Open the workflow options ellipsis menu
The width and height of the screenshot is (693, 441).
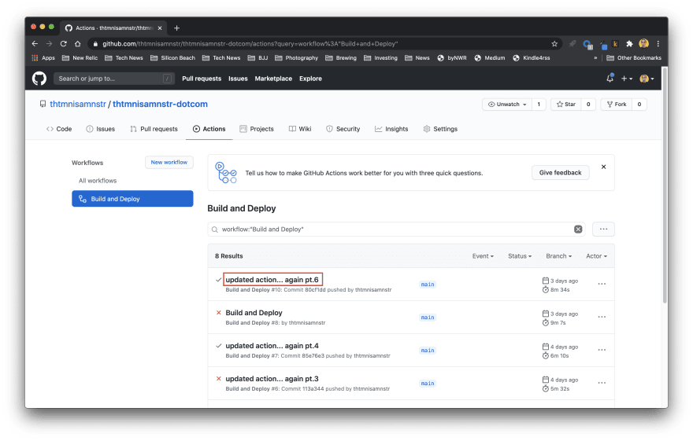coord(603,230)
